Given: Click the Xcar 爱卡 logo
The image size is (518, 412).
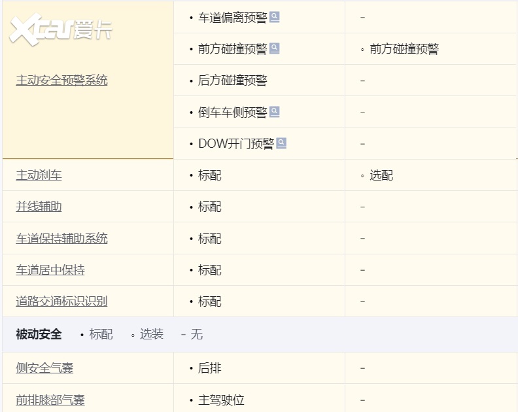Looking at the screenshot, I should (60, 30).
